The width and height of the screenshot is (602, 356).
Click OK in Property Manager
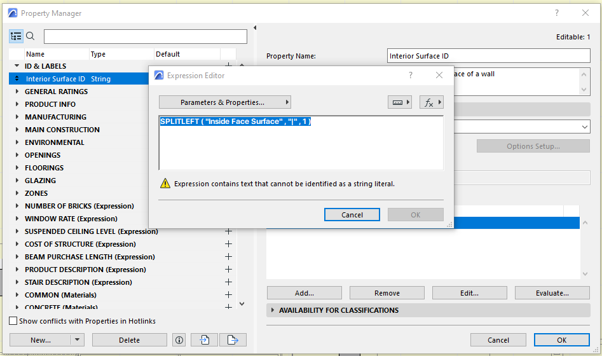coord(562,340)
